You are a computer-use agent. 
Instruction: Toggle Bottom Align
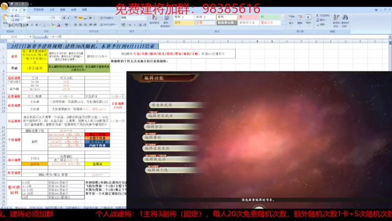pyautogui.click(x=85, y=18)
